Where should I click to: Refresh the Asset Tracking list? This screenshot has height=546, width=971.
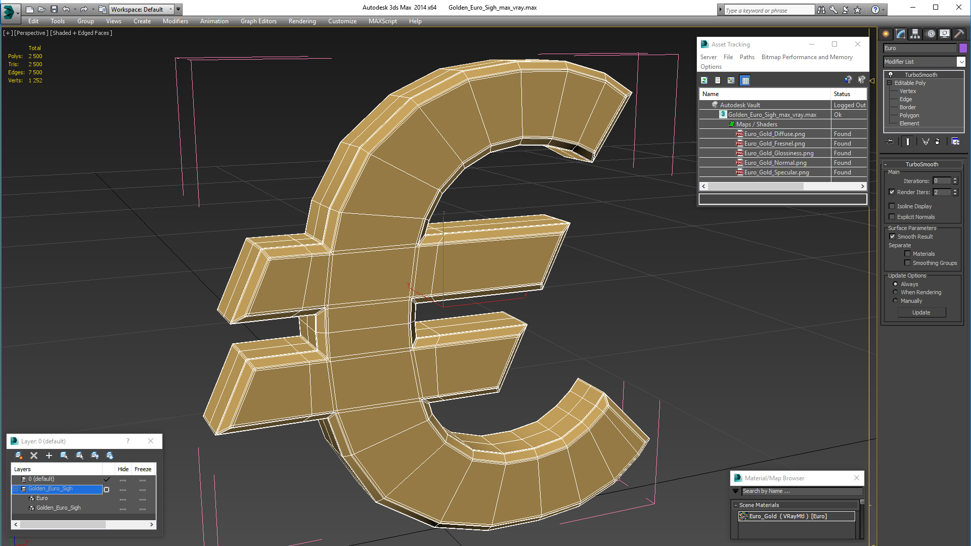click(704, 80)
